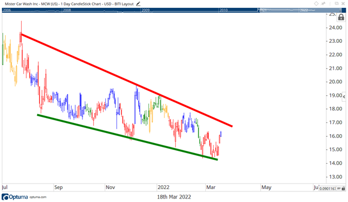Click the 2008 label in overview timeline
Image resolution: width=348 pixels, height=202 pixels.
(67, 10)
